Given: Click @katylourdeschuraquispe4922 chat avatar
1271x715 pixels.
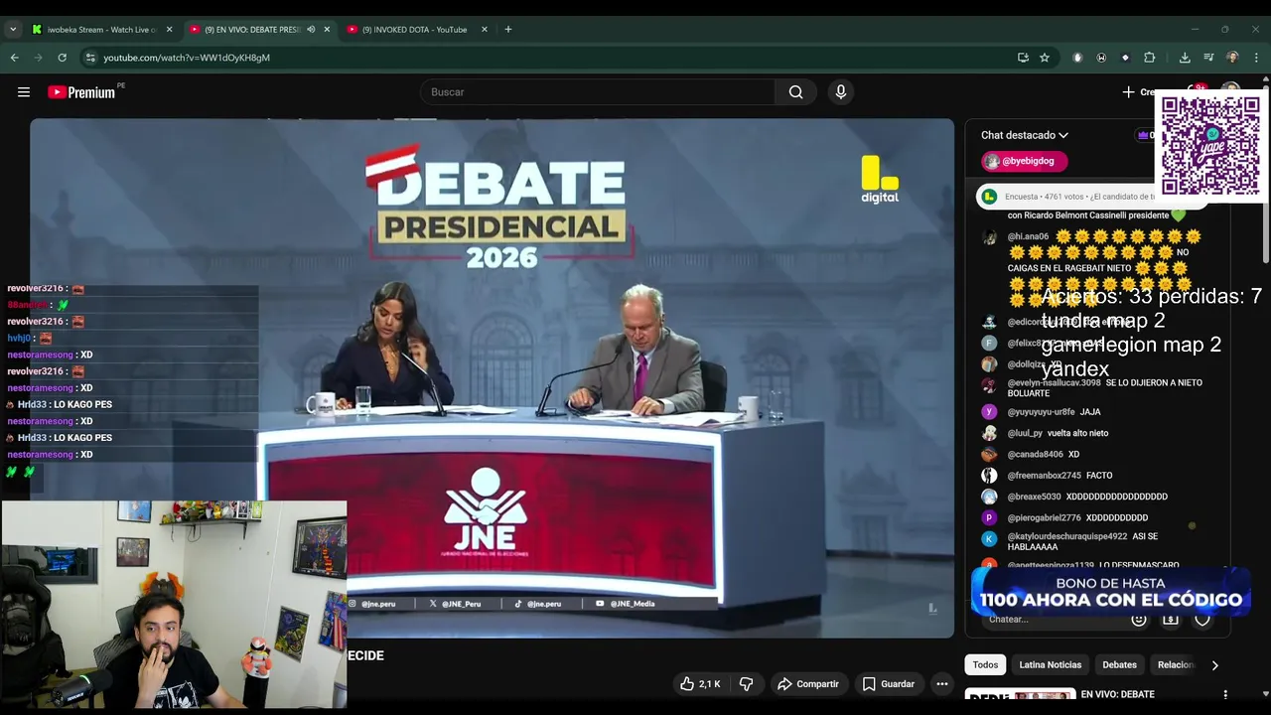Looking at the screenshot, I should (x=989, y=539).
